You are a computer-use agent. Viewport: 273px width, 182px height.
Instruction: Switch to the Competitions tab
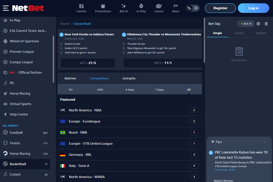pos(99,78)
